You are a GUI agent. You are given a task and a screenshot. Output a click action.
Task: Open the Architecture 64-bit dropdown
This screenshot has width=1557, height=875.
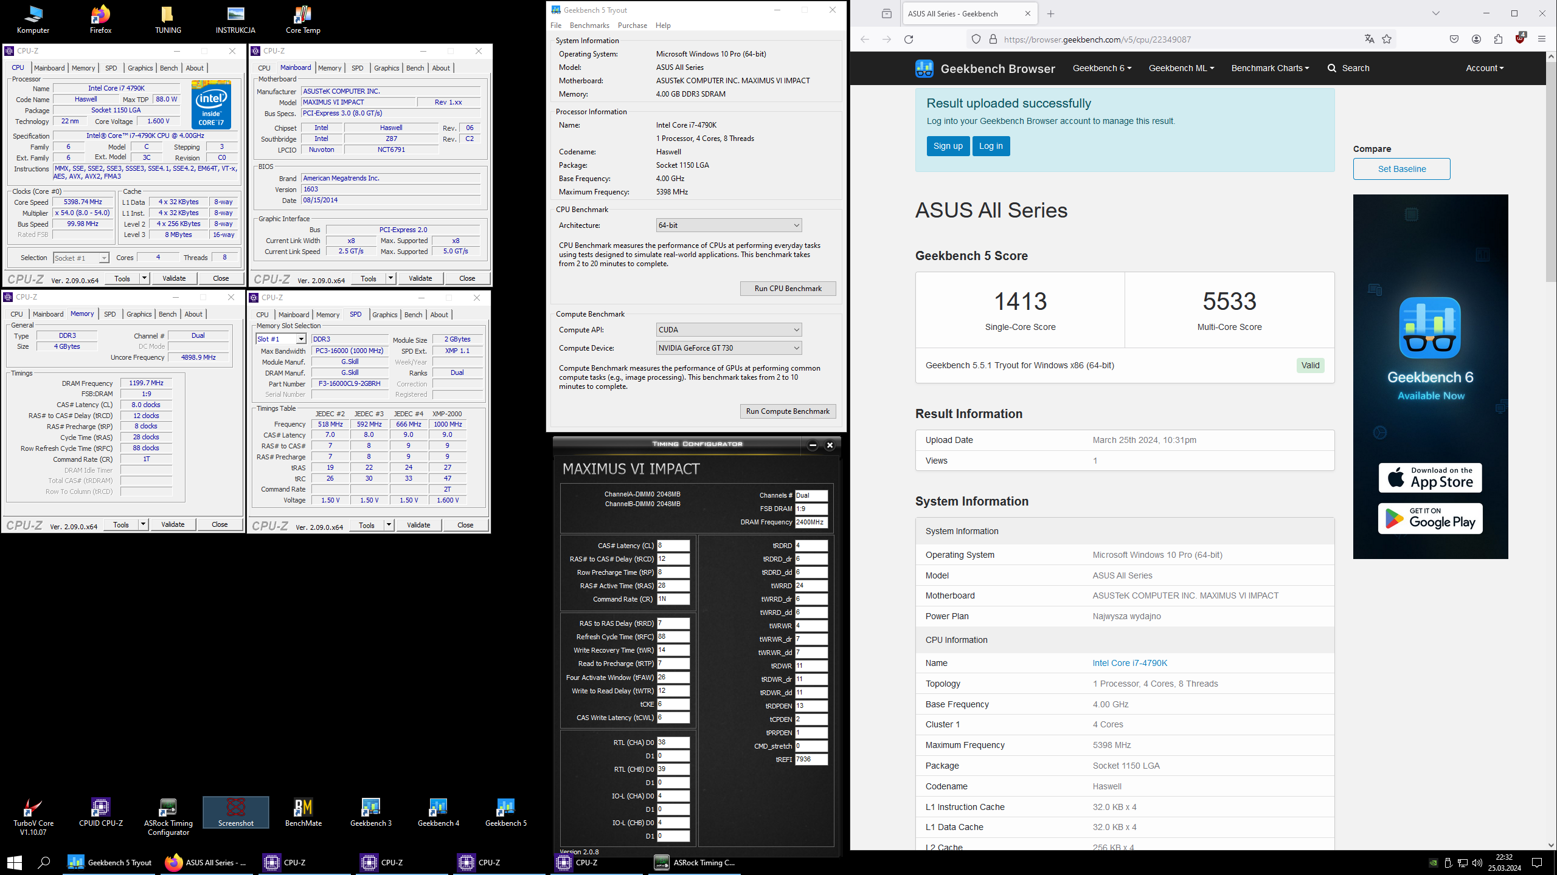729,225
